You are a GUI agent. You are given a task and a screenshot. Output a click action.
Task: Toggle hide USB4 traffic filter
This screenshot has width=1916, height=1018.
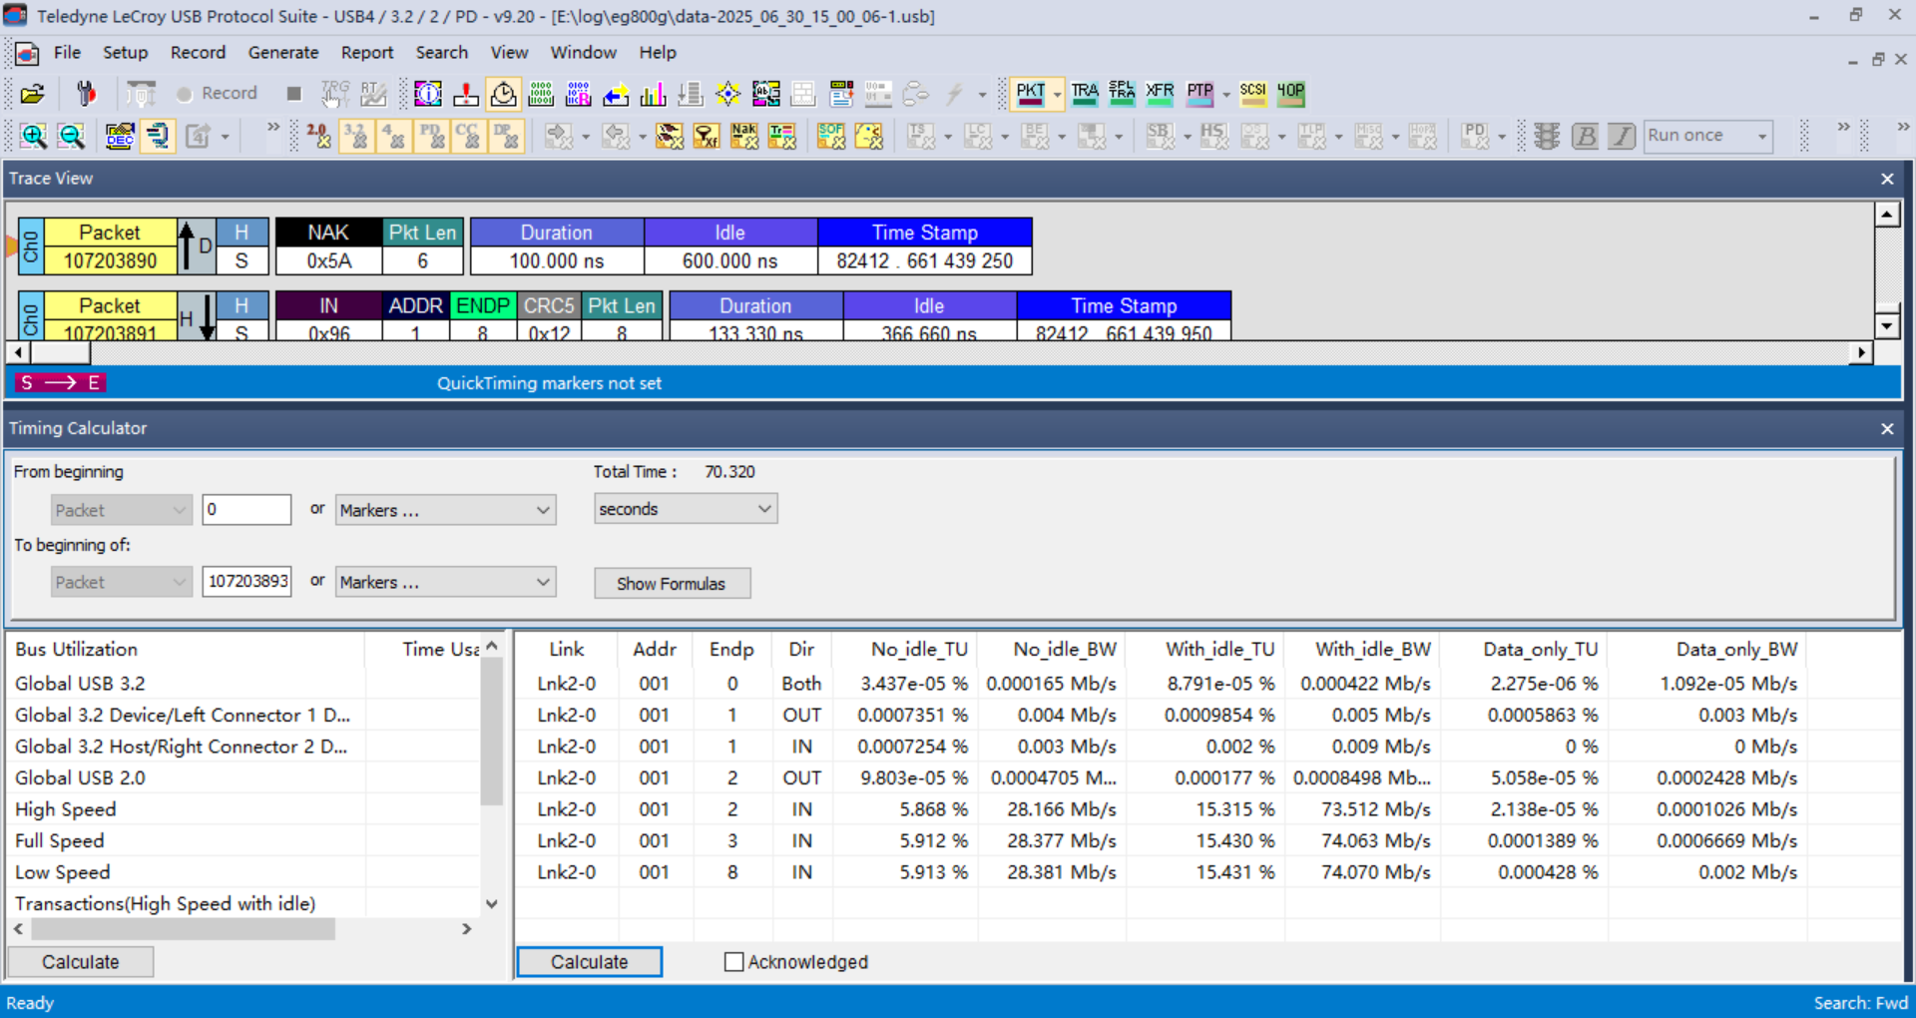pos(394,136)
